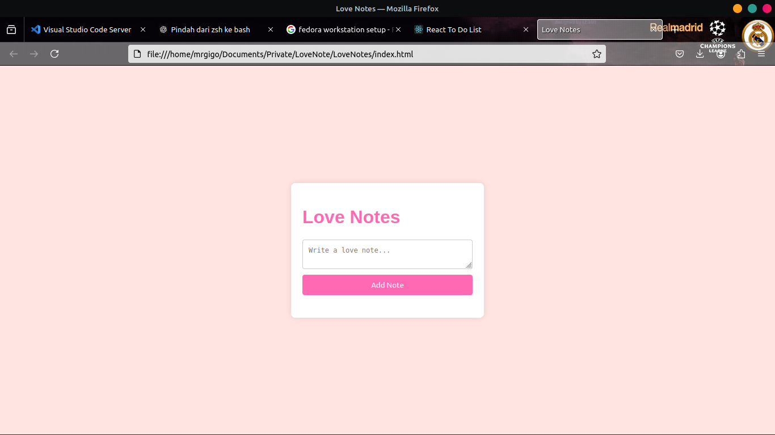Focus the Write a love note textarea
Viewport: 775px width, 435px height.
387,254
